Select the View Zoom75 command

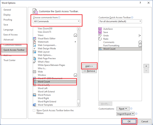click(x=55, y=32)
